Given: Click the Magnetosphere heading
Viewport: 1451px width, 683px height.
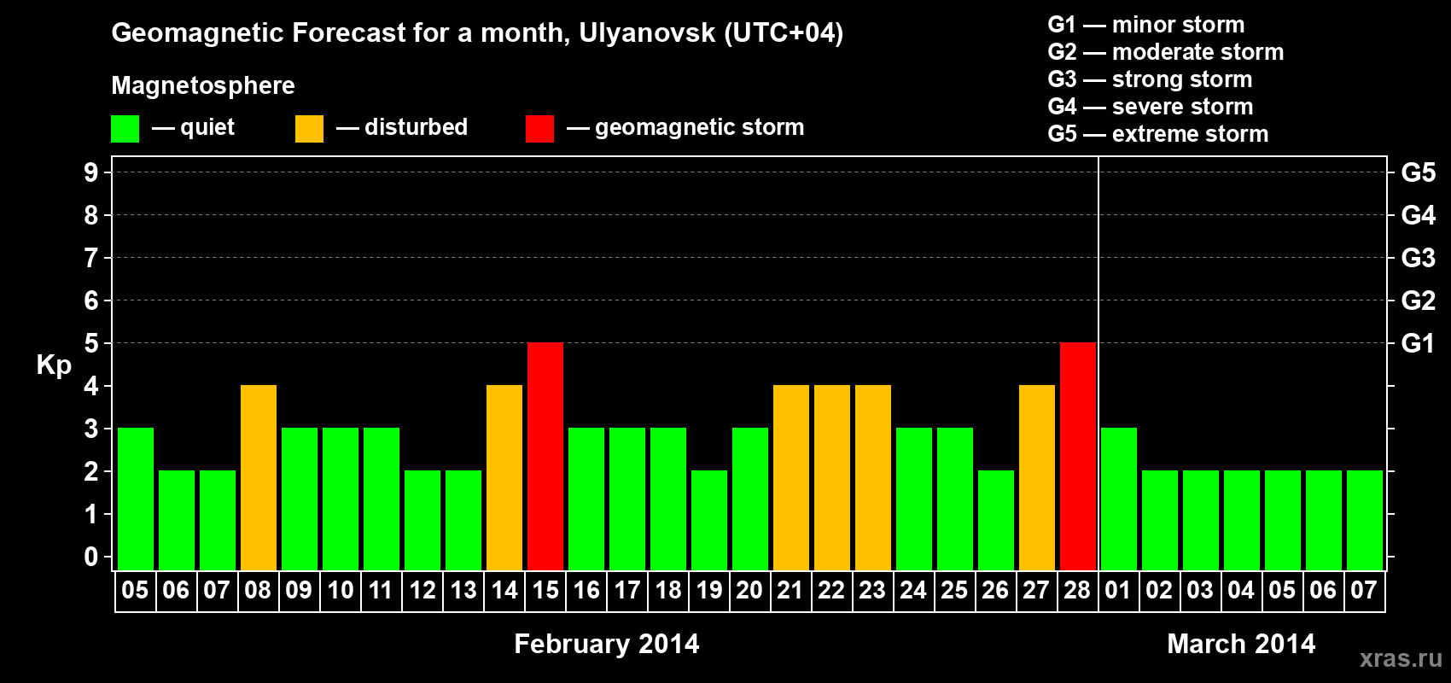Looking at the screenshot, I should [x=203, y=86].
